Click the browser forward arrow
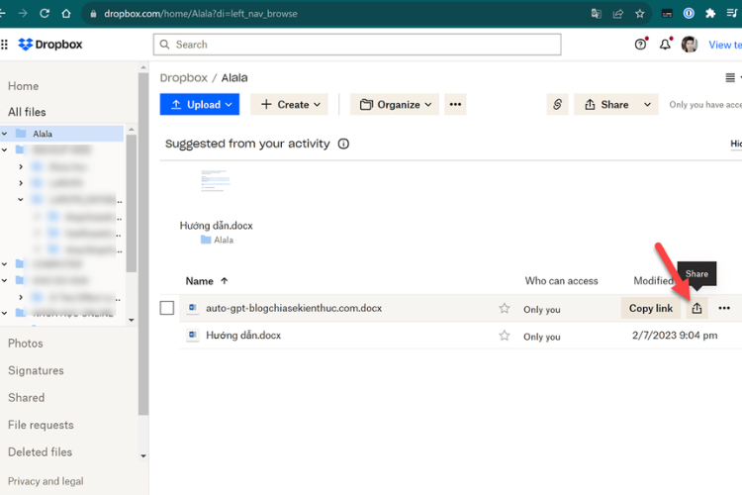The image size is (742, 495). [23, 13]
